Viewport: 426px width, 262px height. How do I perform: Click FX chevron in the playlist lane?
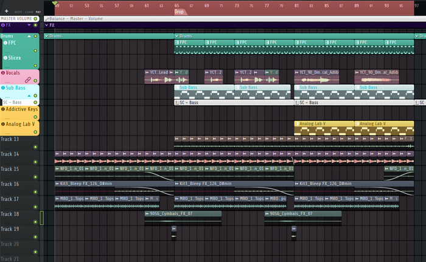46,25
